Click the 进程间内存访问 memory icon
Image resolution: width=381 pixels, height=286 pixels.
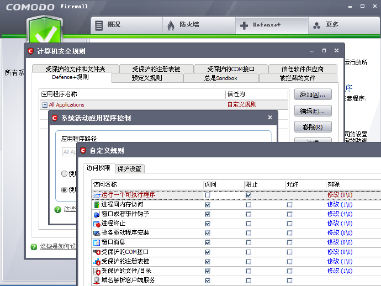pyautogui.click(x=97, y=205)
